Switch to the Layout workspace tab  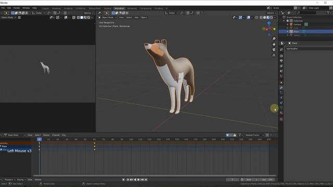[x=45, y=8]
